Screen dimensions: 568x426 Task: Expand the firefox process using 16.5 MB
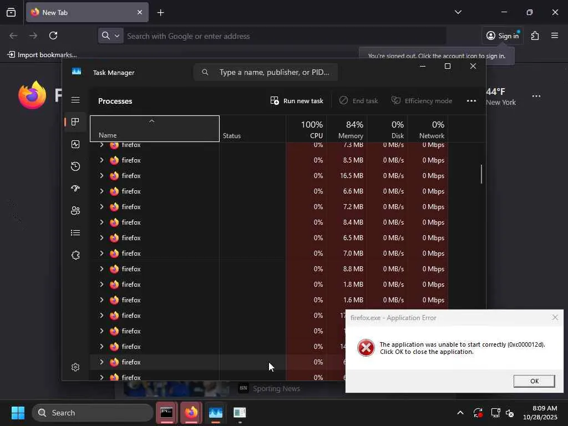pyautogui.click(x=102, y=175)
